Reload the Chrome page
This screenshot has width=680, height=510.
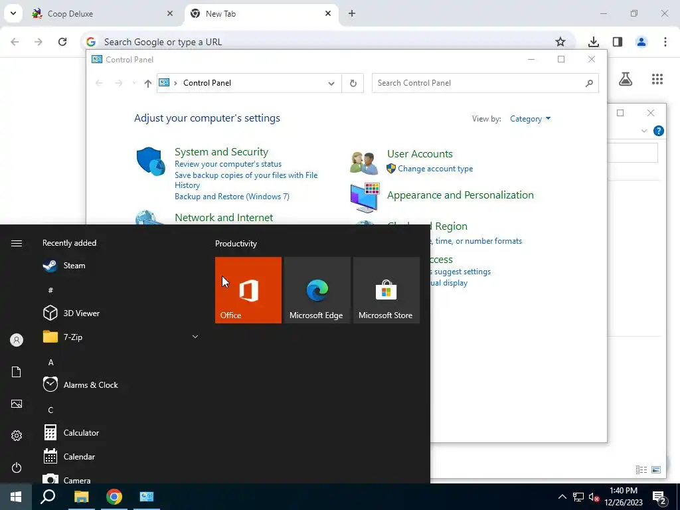point(62,42)
